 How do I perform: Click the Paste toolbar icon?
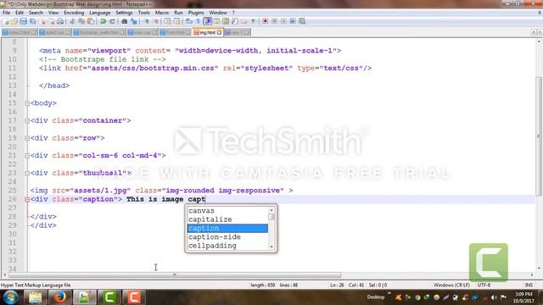pos(91,21)
